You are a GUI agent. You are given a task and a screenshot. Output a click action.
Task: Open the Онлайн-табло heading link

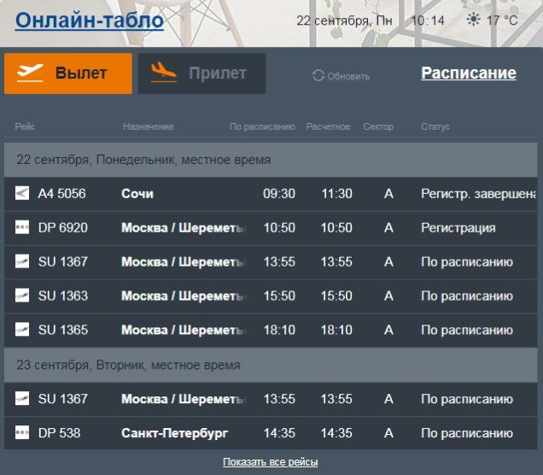pos(90,20)
